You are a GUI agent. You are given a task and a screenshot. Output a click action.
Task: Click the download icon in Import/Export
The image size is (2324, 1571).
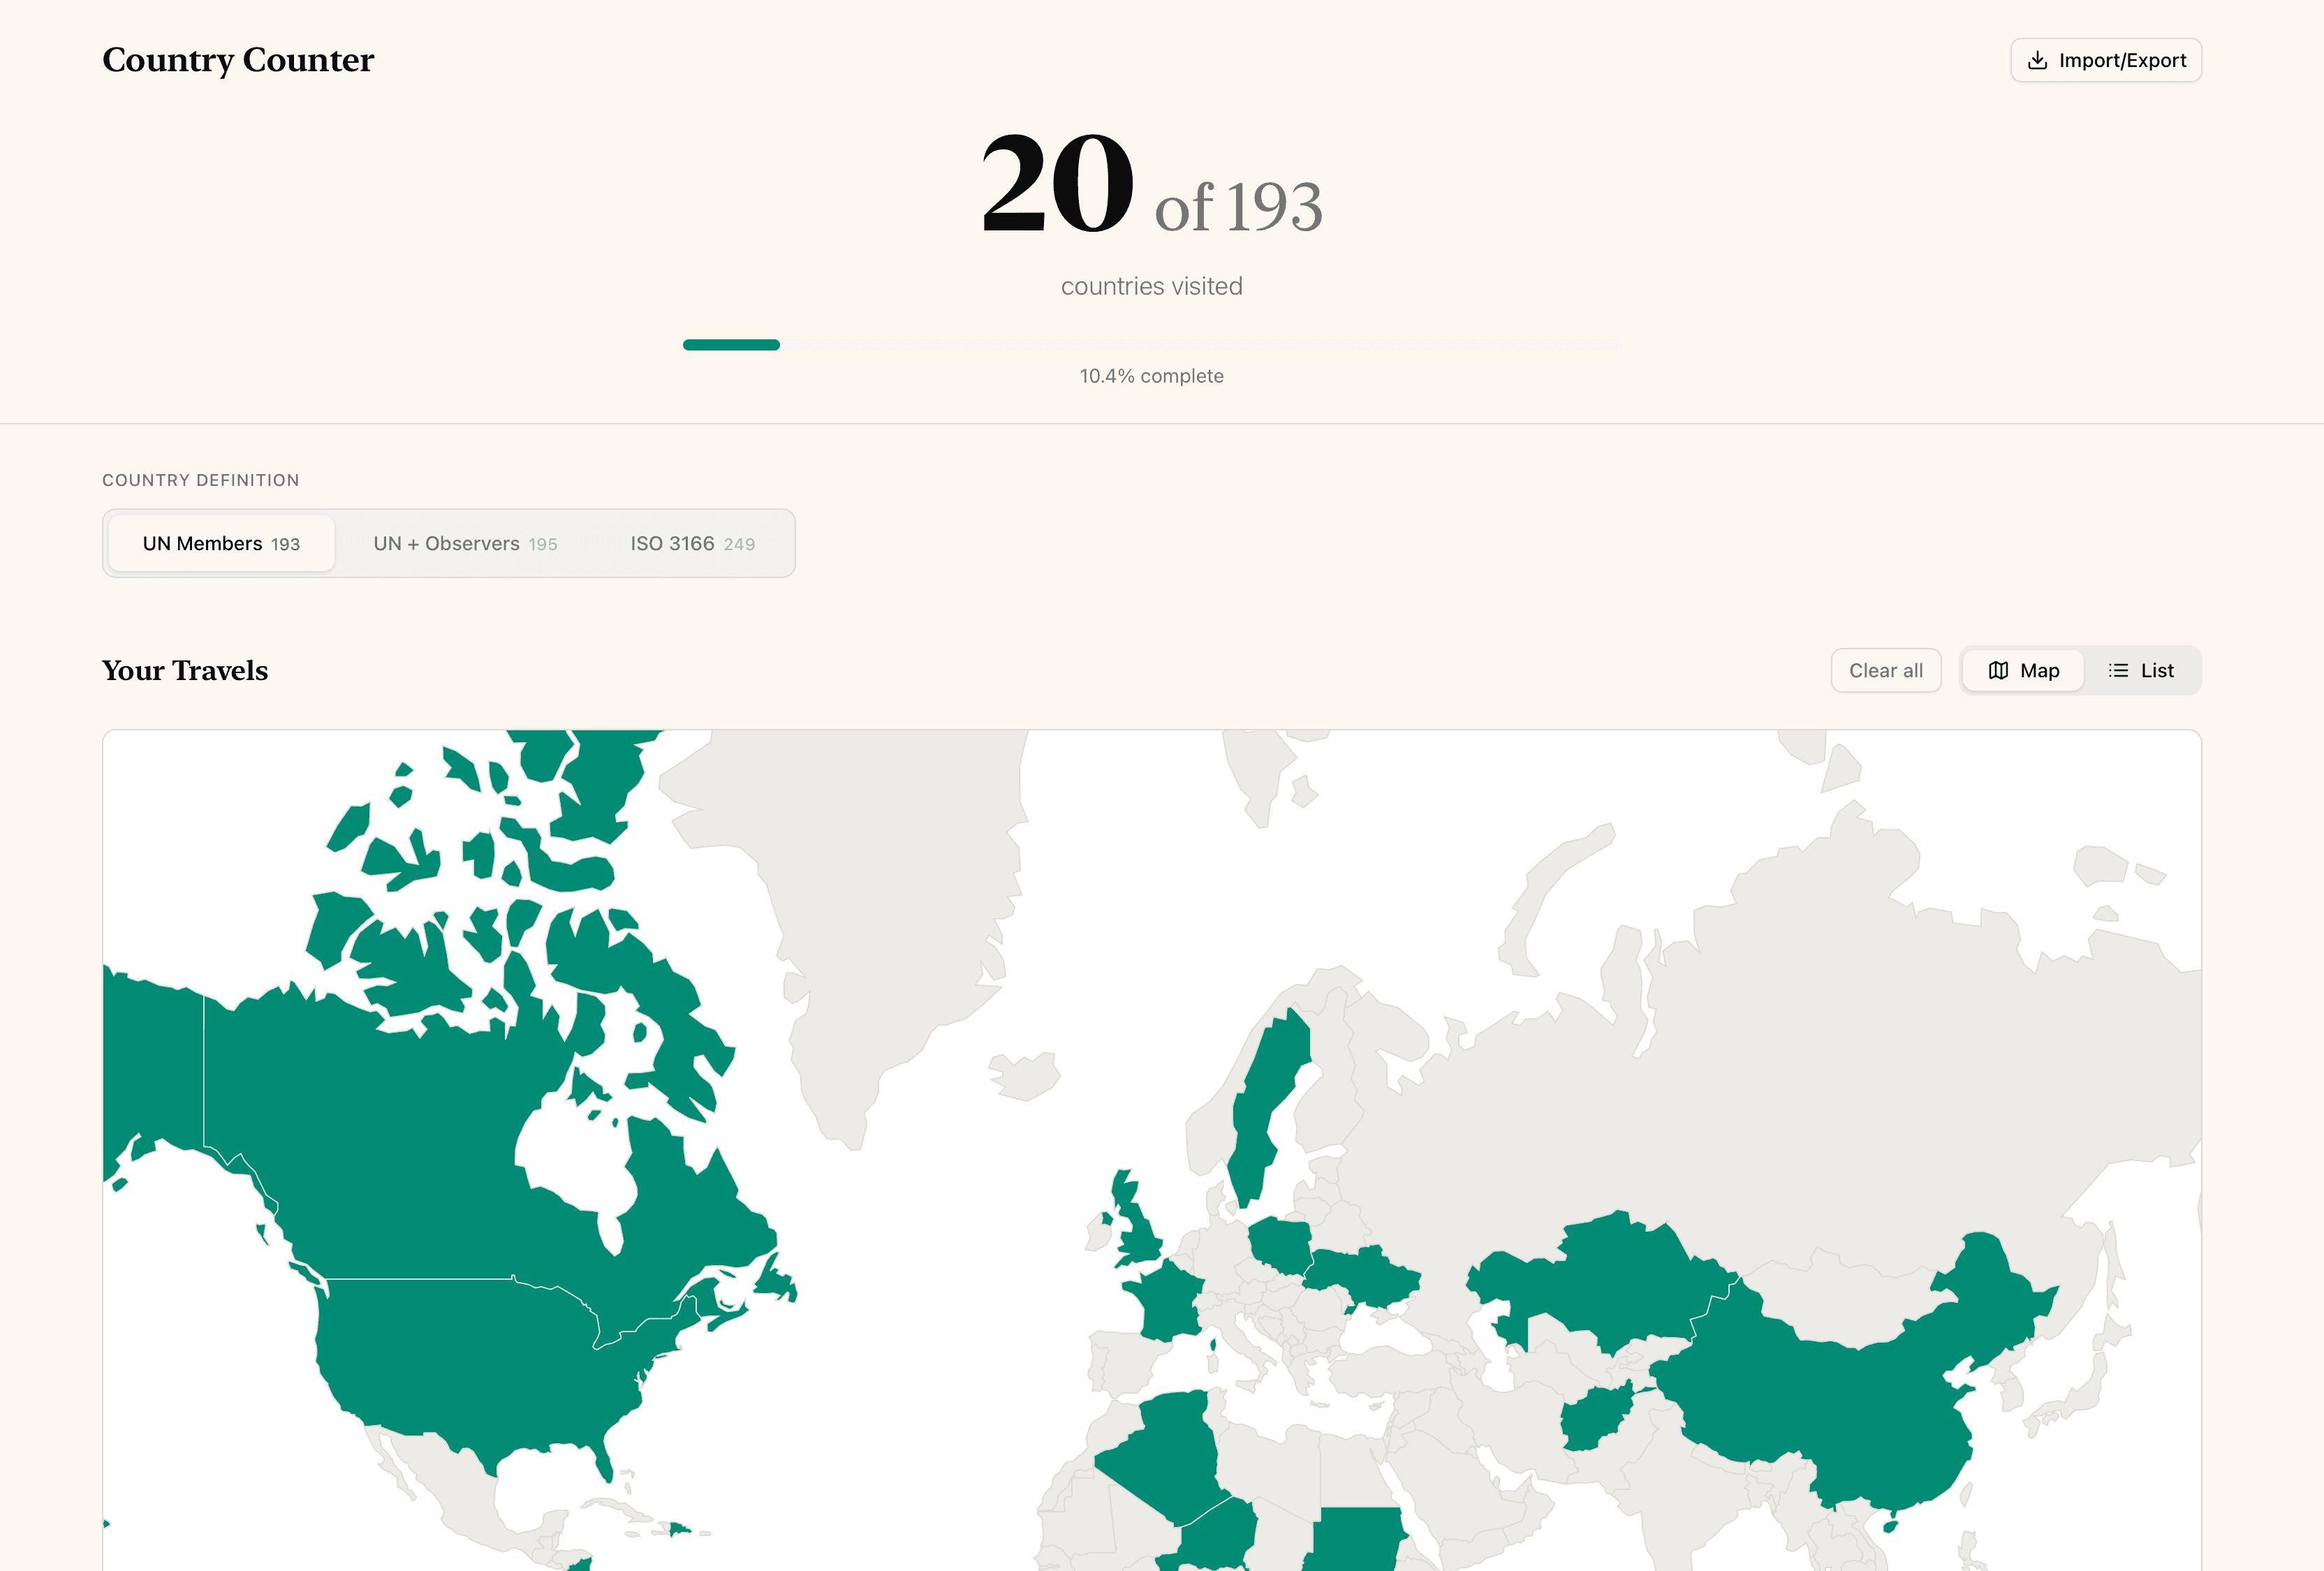(x=2036, y=61)
